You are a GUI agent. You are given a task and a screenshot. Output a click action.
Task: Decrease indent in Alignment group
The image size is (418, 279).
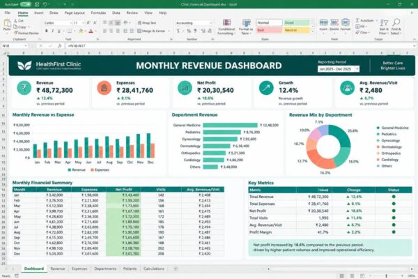click(125, 31)
